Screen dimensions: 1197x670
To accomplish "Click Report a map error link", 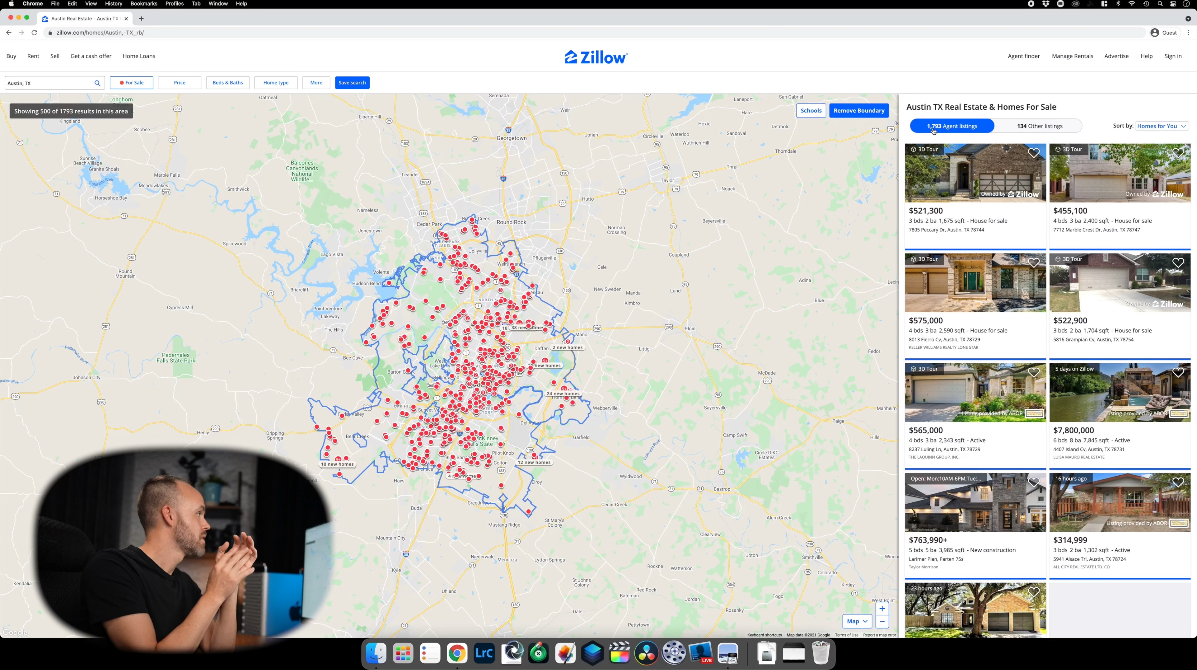I will point(879,635).
